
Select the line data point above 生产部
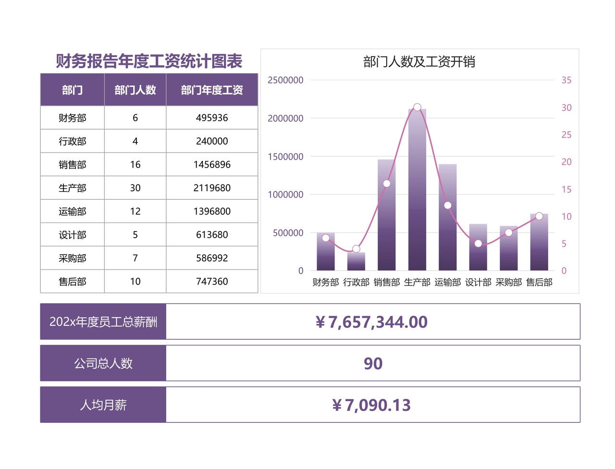417,107
